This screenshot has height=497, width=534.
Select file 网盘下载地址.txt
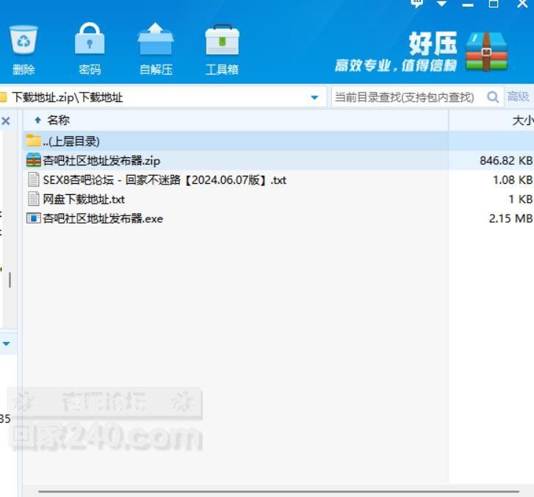[x=84, y=199]
